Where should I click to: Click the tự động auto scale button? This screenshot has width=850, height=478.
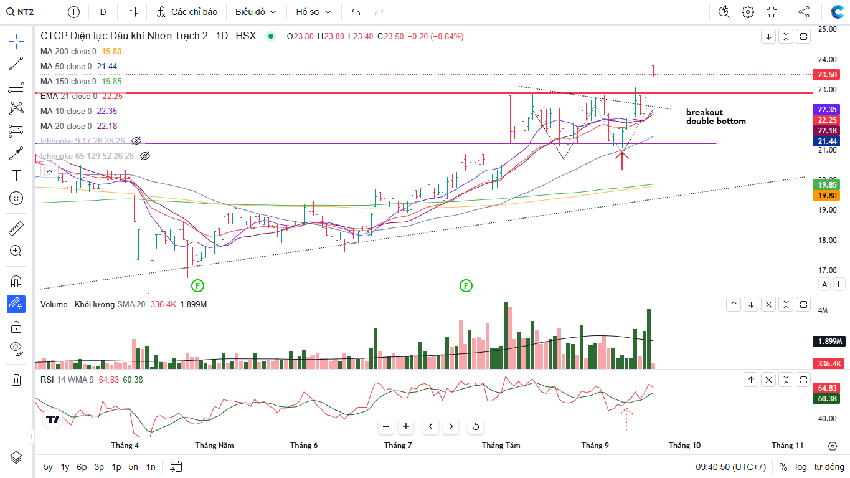pyautogui.click(x=829, y=467)
